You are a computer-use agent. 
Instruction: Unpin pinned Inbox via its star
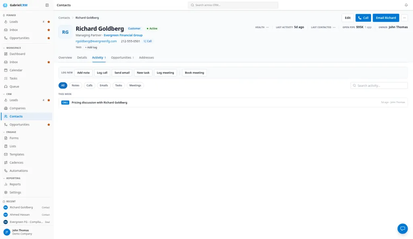point(49,30)
